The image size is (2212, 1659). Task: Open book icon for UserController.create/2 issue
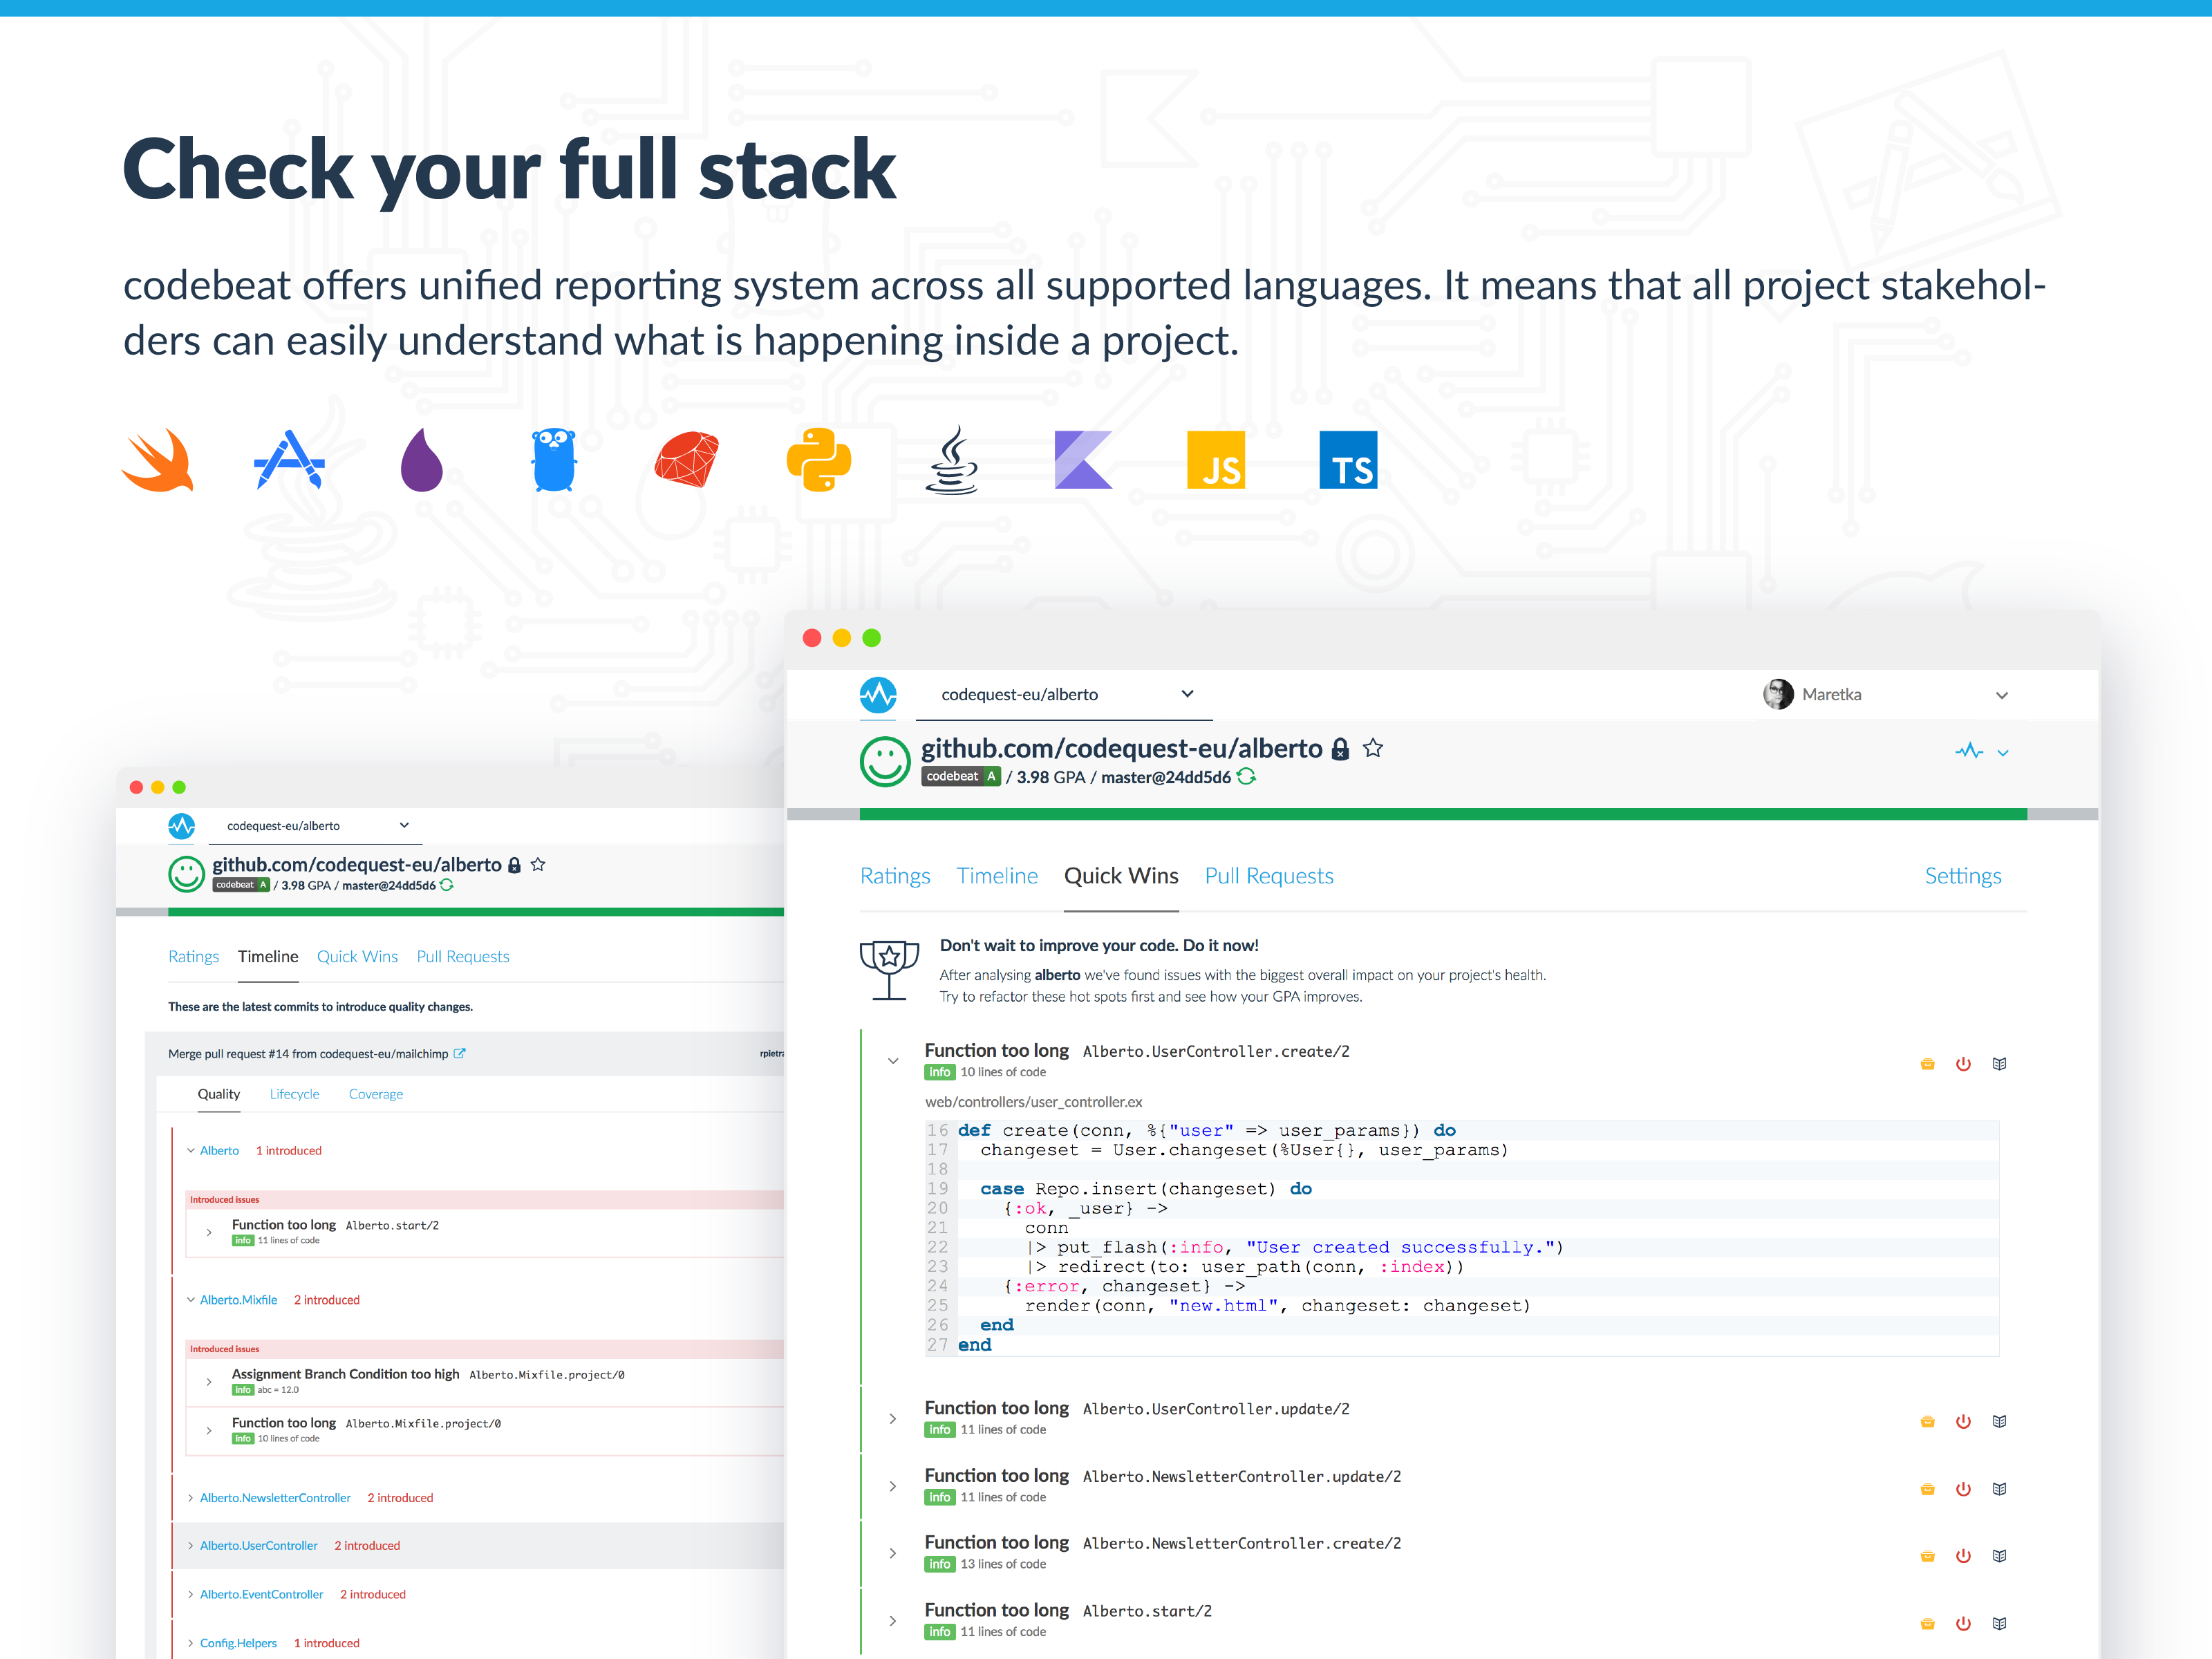[1999, 1064]
